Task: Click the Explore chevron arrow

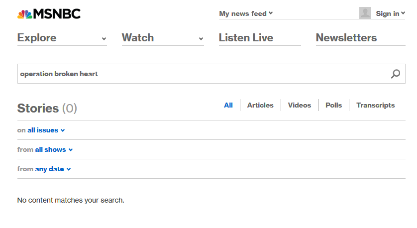Action: pos(104,39)
